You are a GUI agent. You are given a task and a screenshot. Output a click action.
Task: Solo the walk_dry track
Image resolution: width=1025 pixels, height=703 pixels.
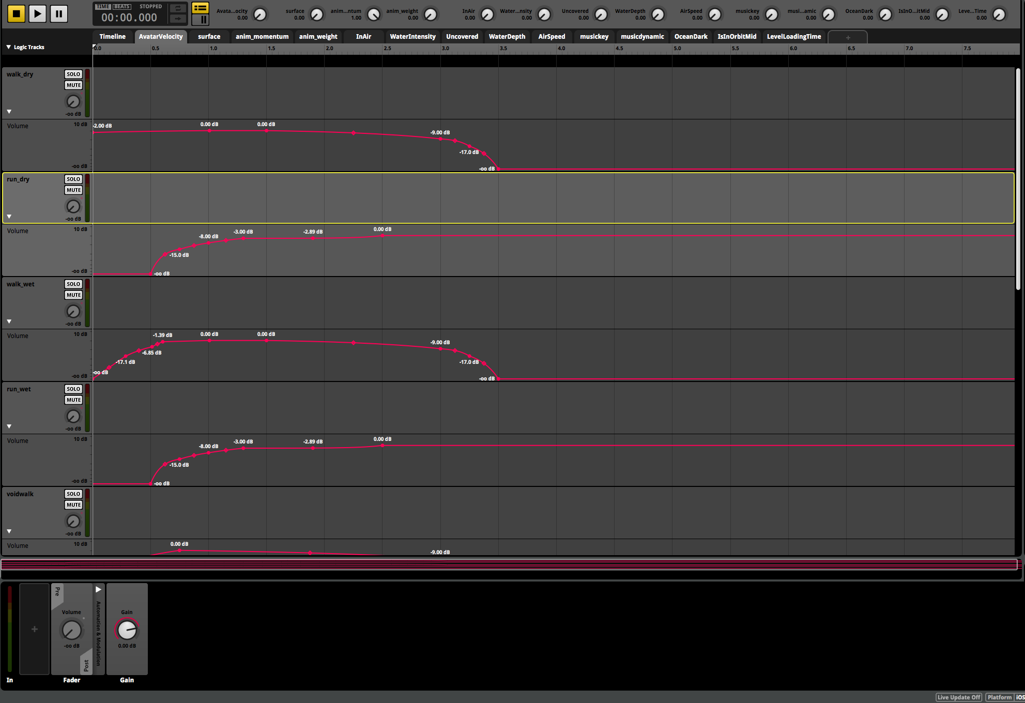[x=73, y=74]
